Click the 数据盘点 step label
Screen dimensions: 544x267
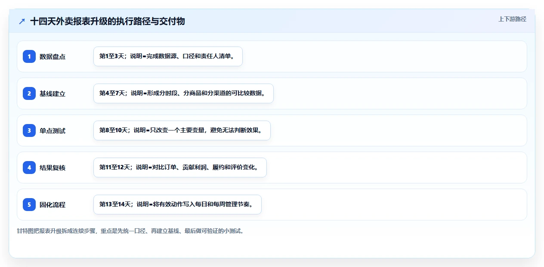[53, 56]
